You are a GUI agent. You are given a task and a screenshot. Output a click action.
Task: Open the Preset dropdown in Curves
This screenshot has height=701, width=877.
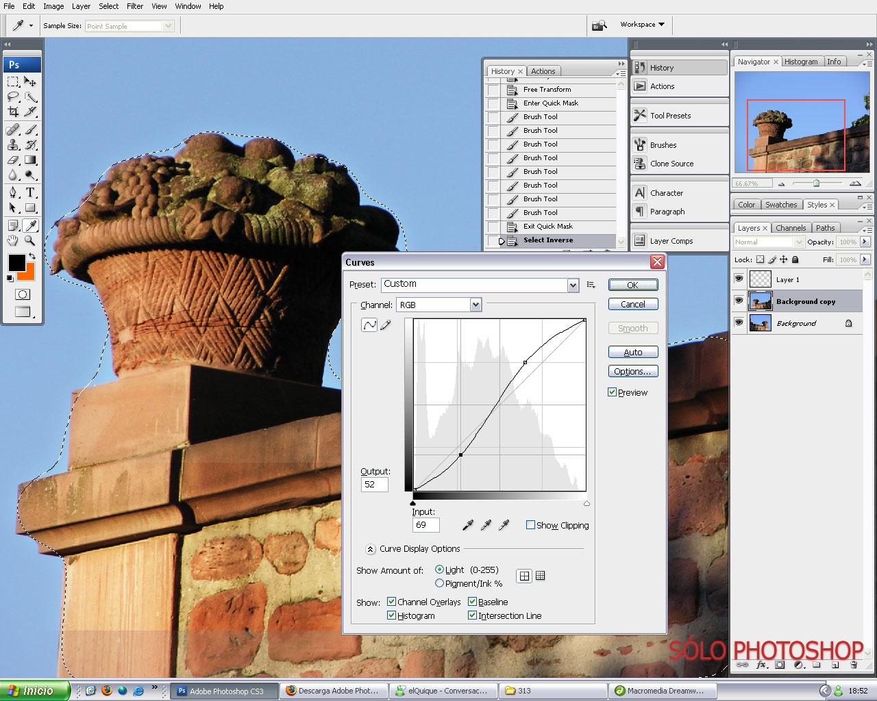coord(573,285)
